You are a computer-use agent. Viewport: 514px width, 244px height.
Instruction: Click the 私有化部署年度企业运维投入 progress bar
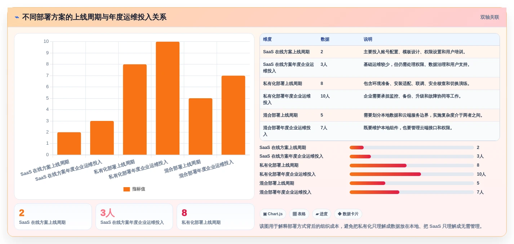pos(412,174)
